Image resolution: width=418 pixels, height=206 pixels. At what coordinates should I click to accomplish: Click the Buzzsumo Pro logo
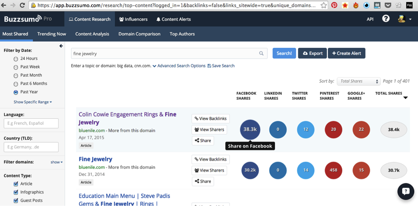[28, 19]
